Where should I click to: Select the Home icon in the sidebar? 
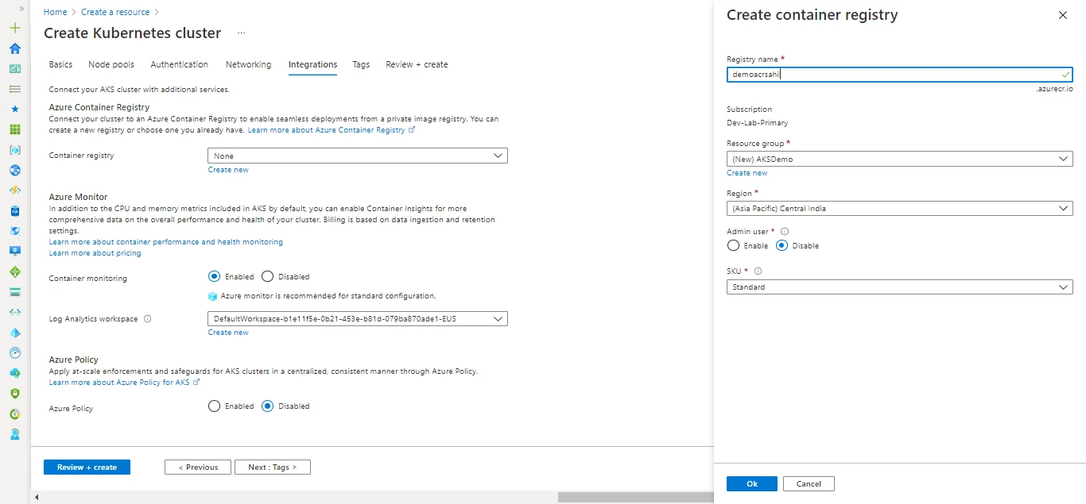click(15, 48)
